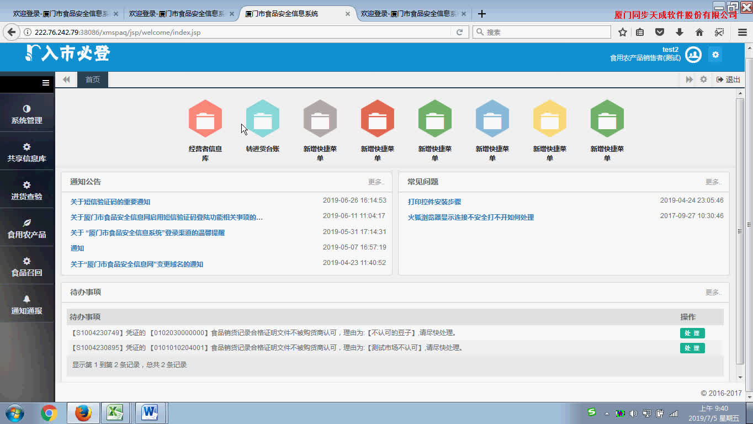Toggle sidebar with the hamburger icon
753x424 pixels.
46,83
